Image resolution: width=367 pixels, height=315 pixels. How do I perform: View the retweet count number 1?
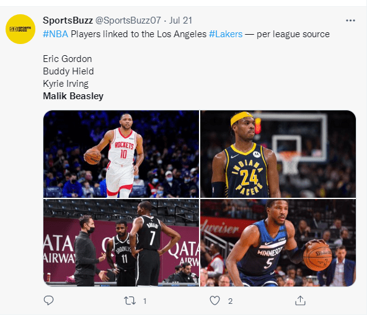coord(145,301)
